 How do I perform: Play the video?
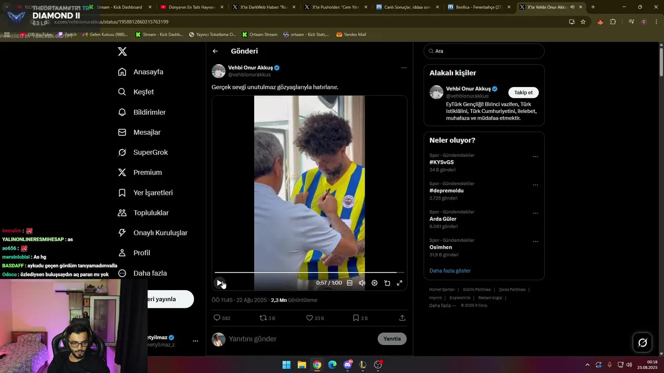[219, 283]
